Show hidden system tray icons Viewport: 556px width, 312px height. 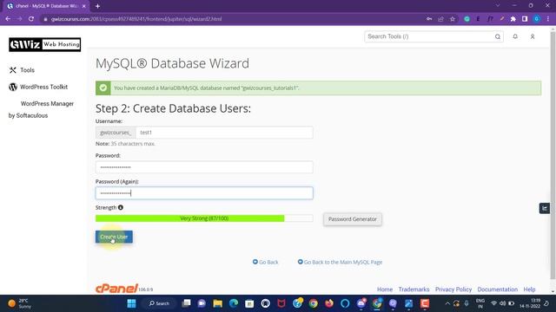[447, 303]
